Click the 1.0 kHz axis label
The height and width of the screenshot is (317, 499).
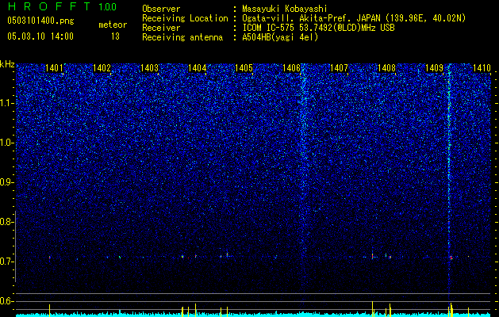7,143
